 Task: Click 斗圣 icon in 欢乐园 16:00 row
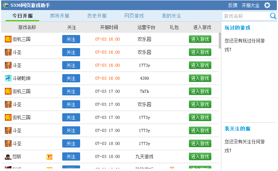tap(8, 52)
